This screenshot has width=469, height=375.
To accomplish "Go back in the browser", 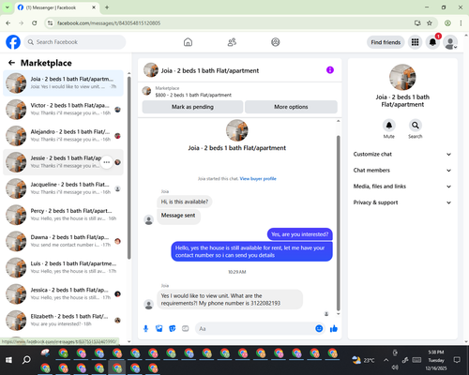I will tap(8, 23).
